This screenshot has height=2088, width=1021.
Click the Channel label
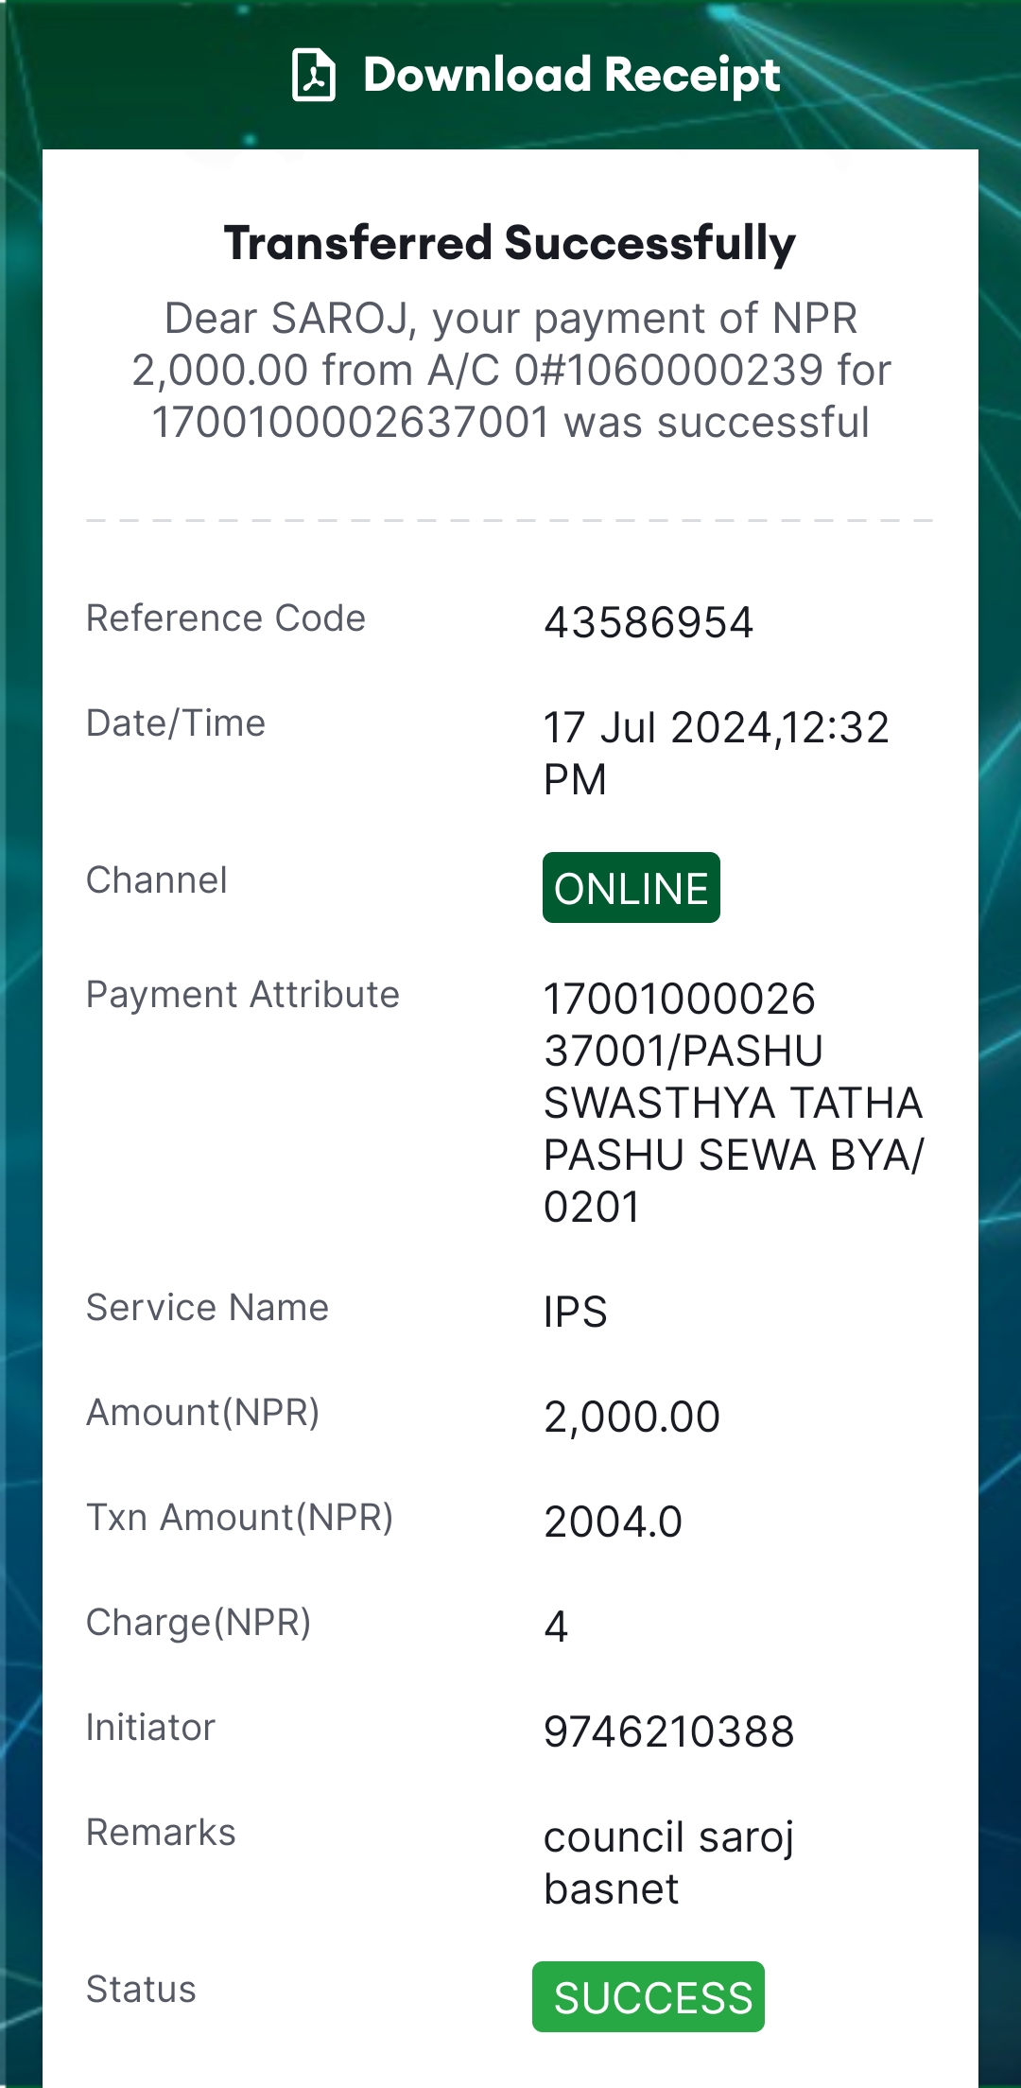pos(157,879)
